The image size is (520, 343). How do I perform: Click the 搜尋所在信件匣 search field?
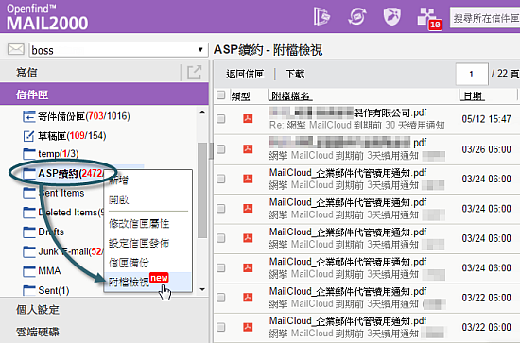485,18
